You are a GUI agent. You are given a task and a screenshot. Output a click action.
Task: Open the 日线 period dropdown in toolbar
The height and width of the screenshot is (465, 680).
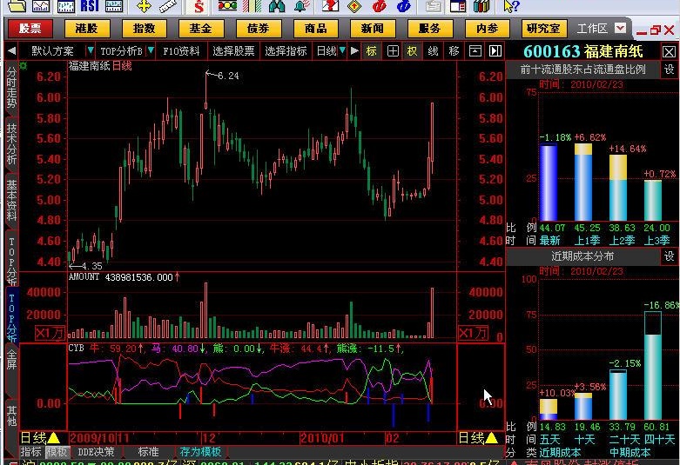[342, 50]
